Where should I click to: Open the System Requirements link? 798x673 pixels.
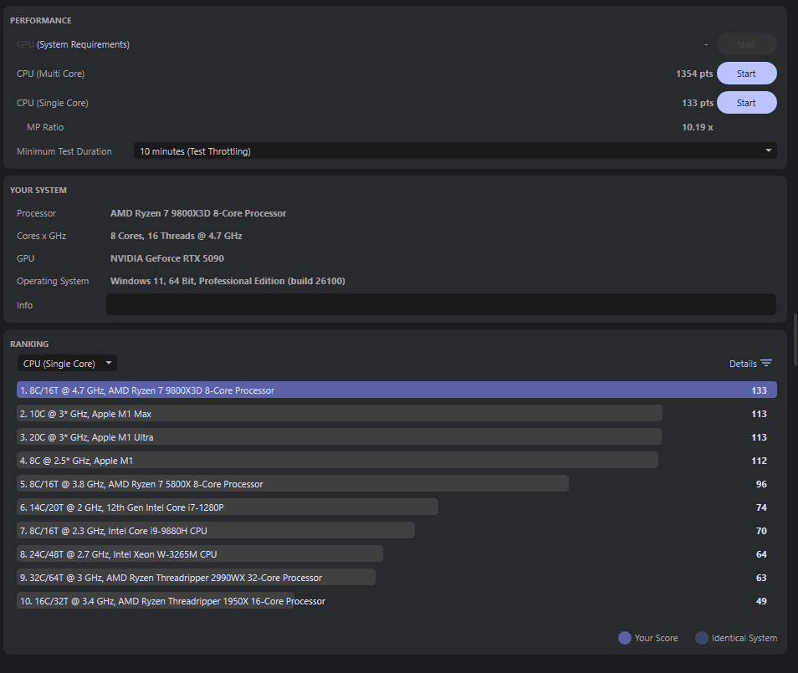click(83, 45)
